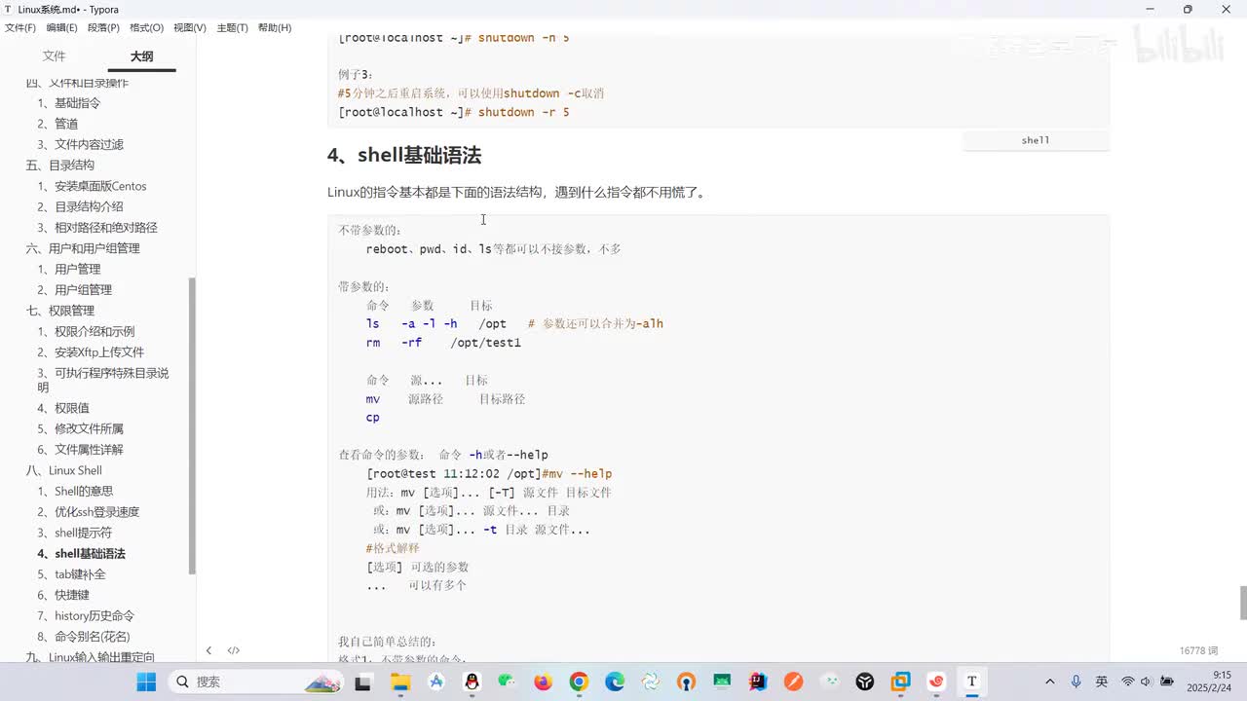Screen dimensions: 1247x701
Task: Select 2、优化ssh登录速度 outline item
Action: pyautogui.click(x=89, y=512)
